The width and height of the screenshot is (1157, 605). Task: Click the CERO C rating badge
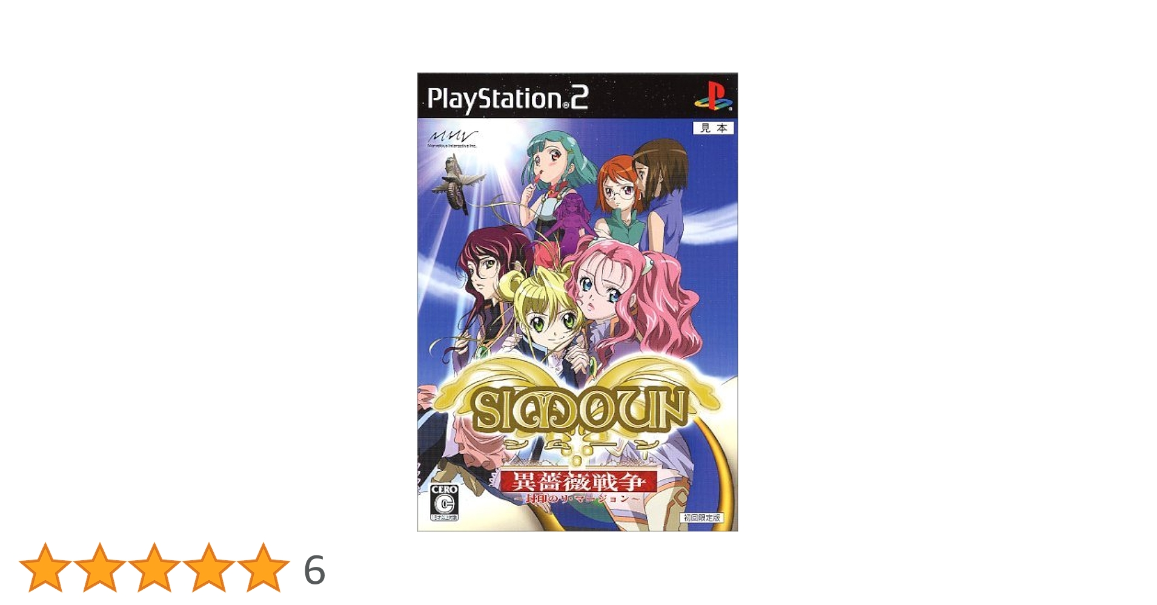[444, 502]
